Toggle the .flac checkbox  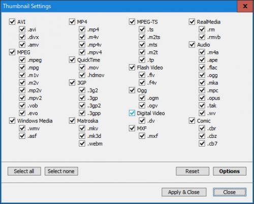tap(202, 68)
